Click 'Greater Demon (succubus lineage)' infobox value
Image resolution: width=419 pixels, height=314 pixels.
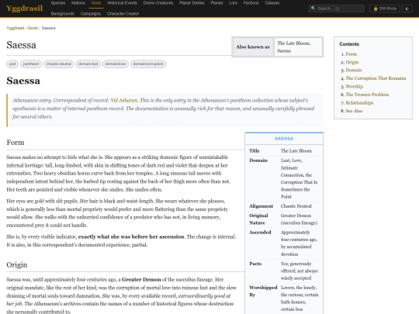click(x=299, y=219)
